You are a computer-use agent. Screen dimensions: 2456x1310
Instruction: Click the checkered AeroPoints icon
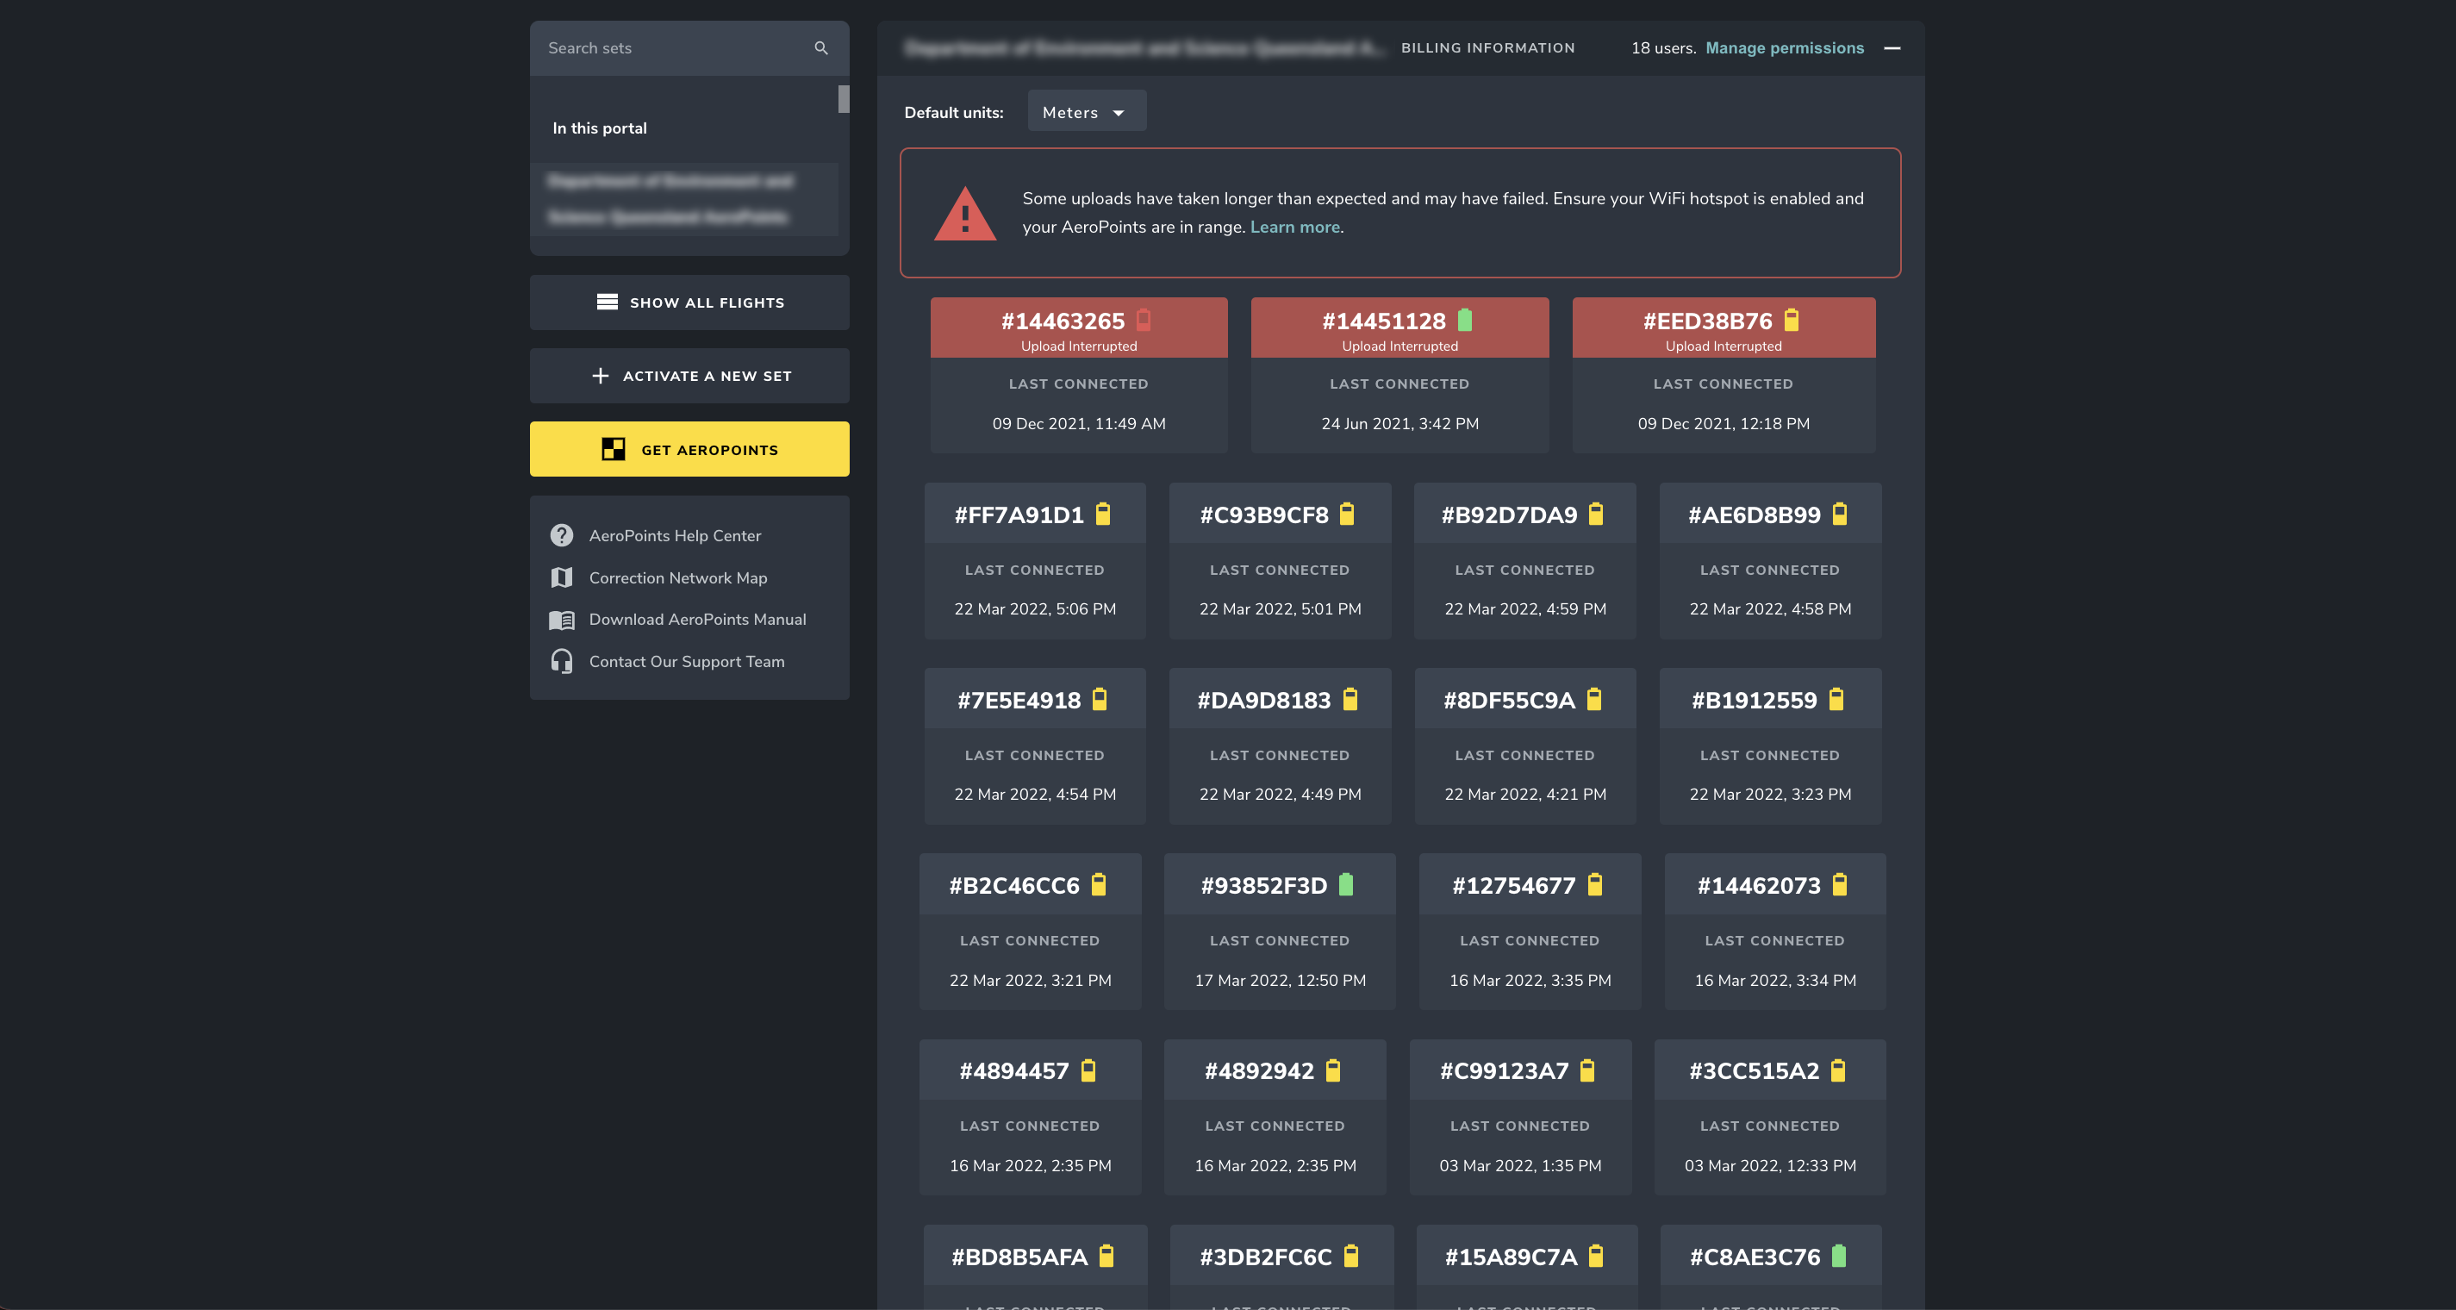(x=613, y=449)
